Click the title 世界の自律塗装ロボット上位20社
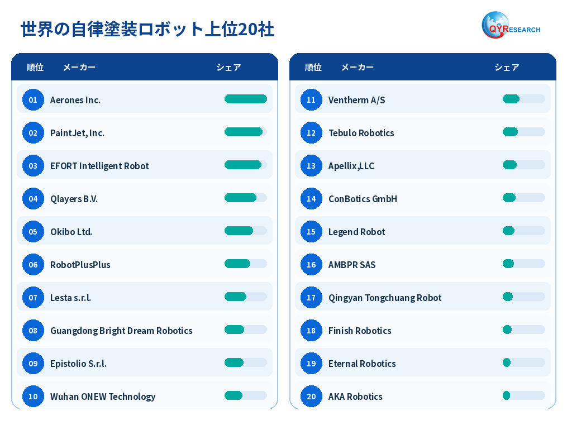 (147, 29)
